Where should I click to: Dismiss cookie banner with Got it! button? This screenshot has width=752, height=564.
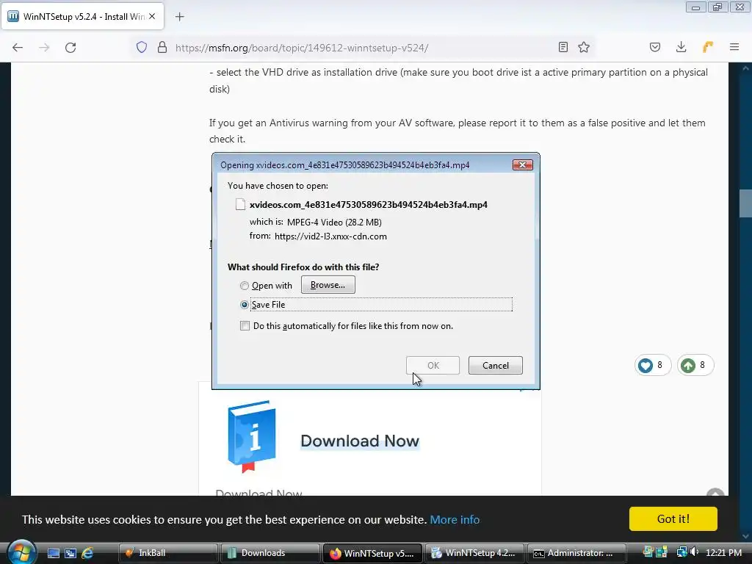click(x=673, y=519)
